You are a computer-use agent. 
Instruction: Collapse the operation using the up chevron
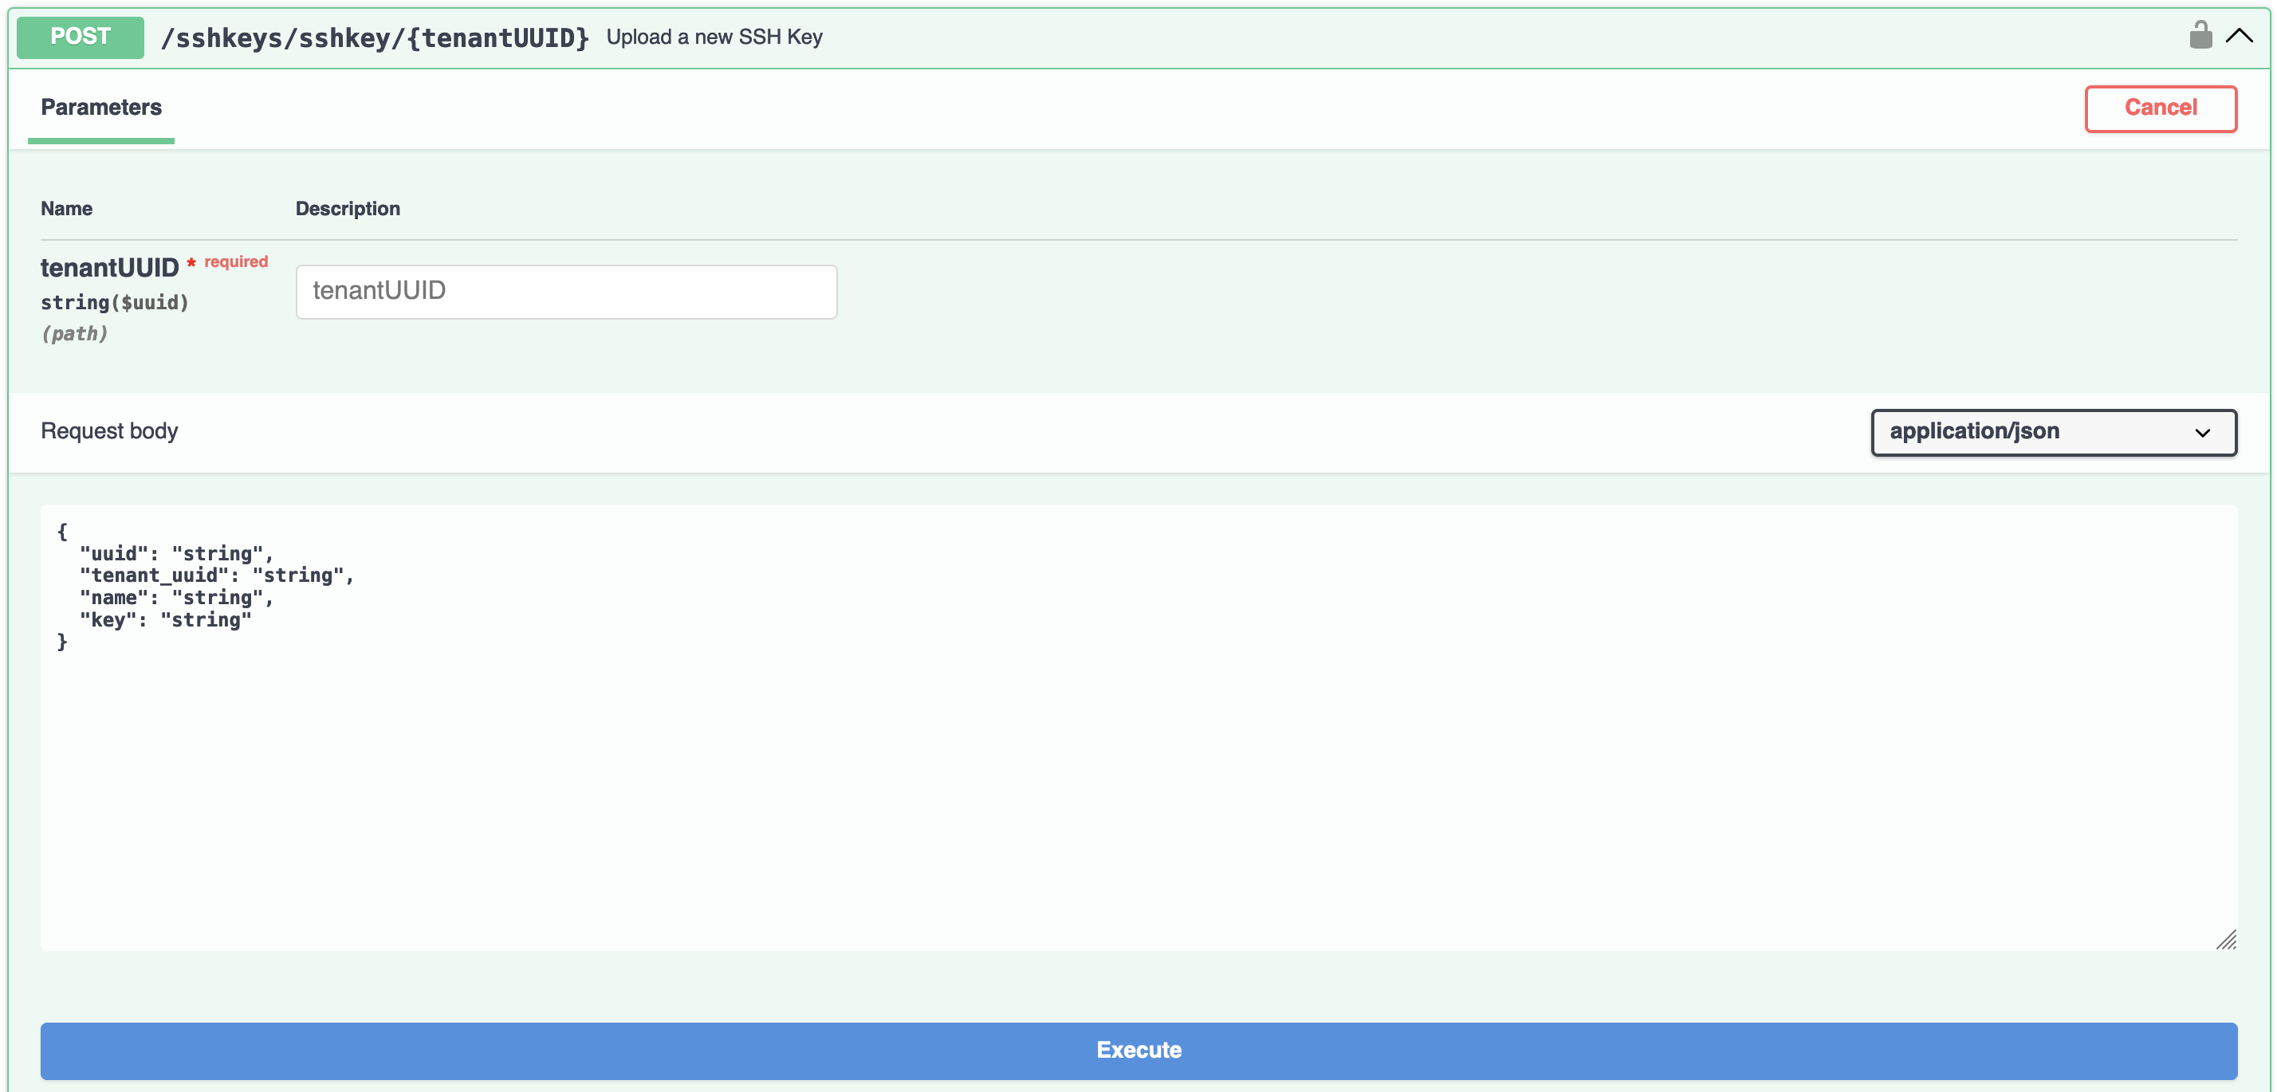coord(2239,36)
